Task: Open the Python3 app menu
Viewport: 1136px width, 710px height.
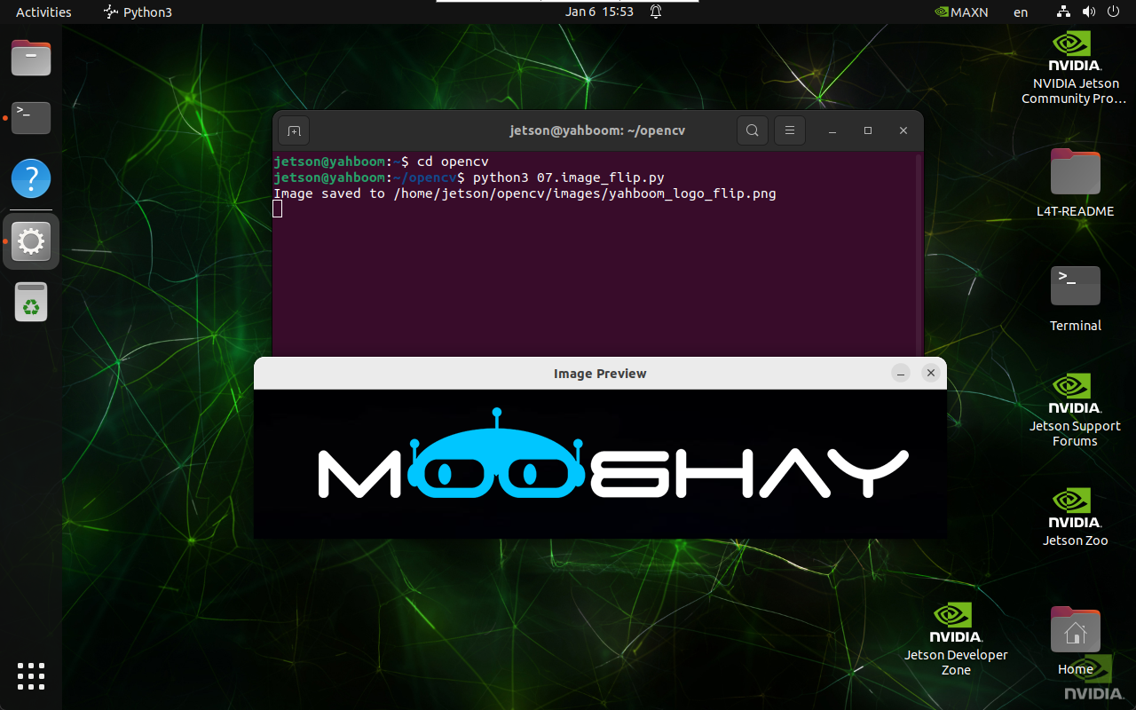Action: tap(138, 12)
